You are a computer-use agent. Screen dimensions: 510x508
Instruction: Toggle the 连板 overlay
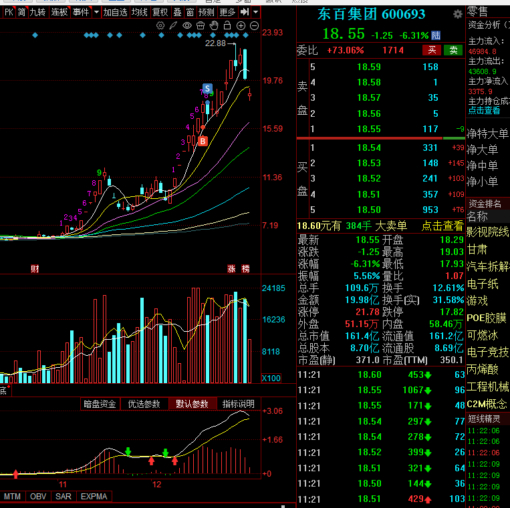point(59,12)
